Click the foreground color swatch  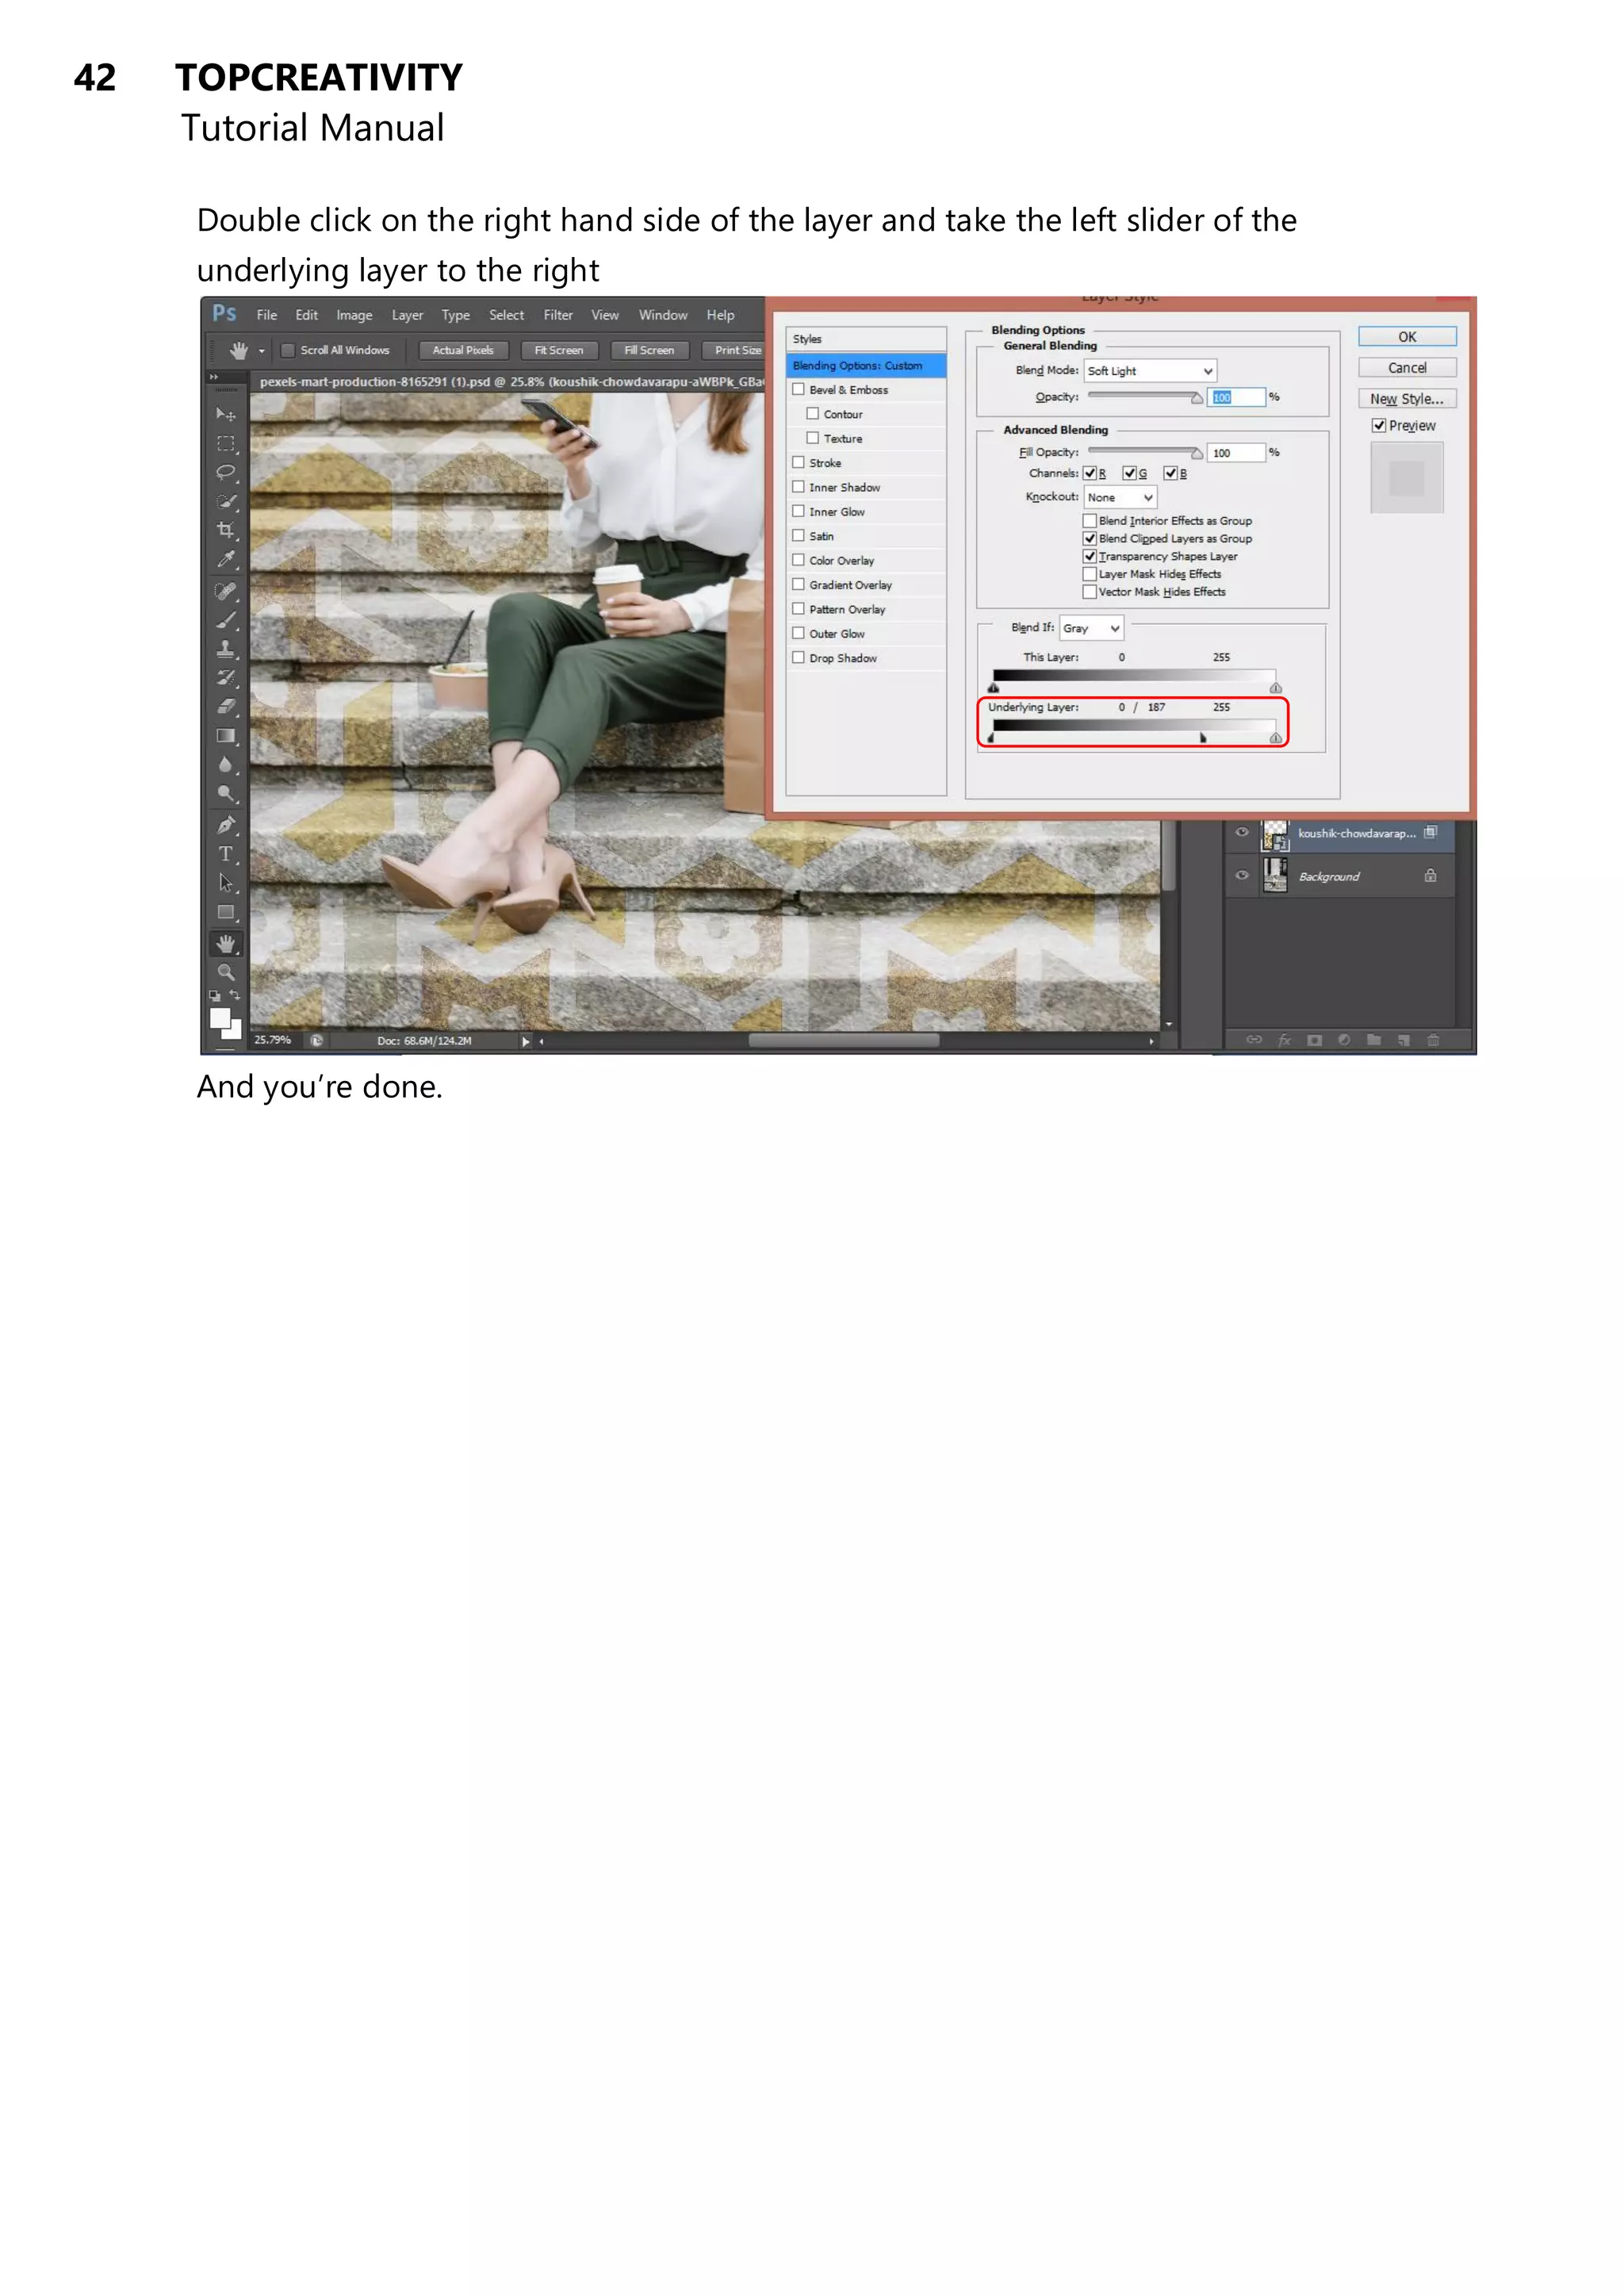(x=220, y=1018)
